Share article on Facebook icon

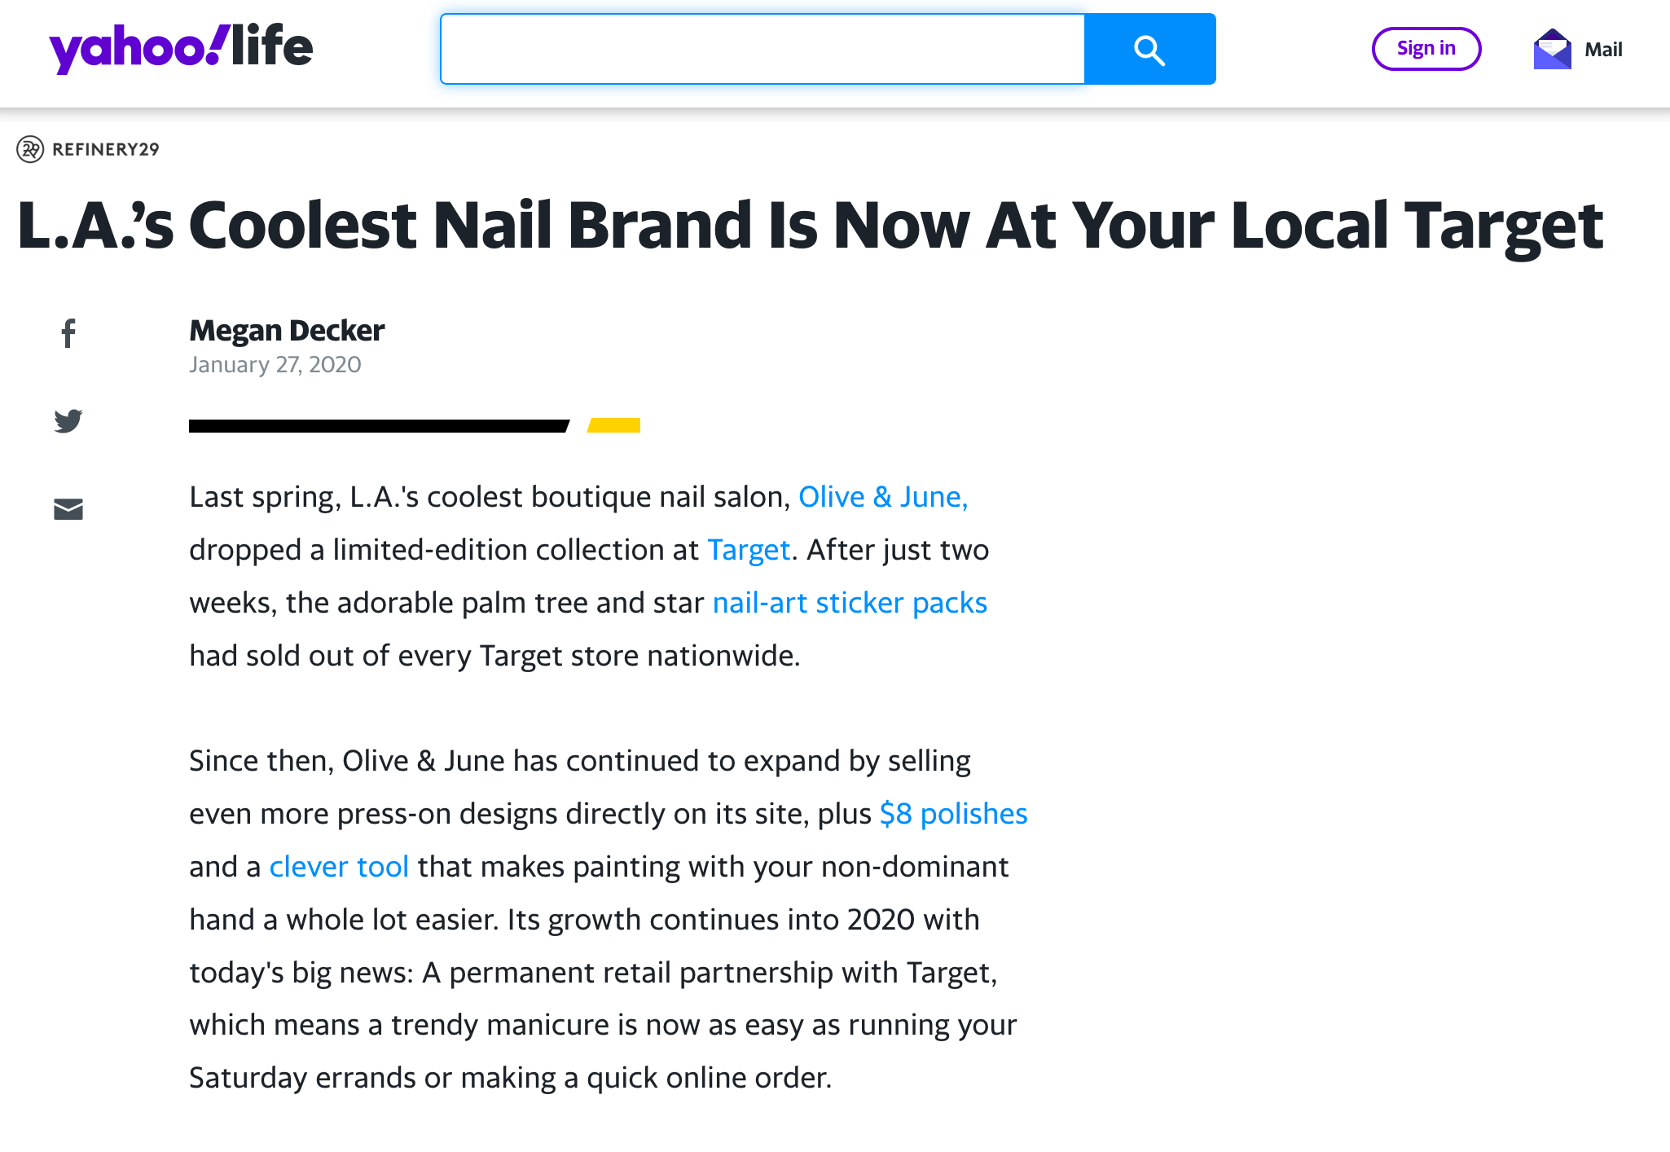coord(68,333)
